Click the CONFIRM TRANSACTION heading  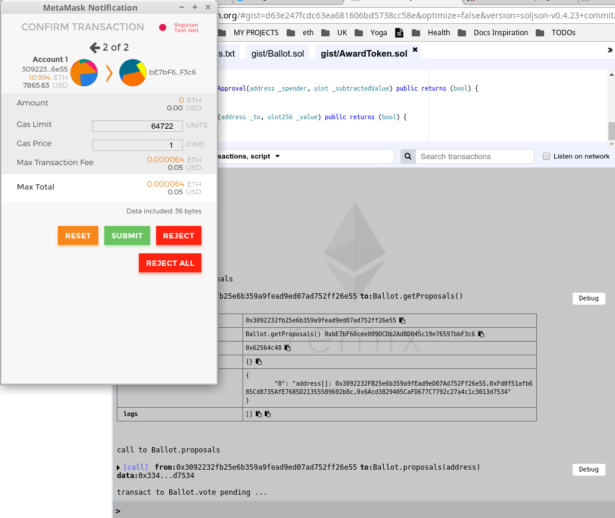click(x=83, y=27)
